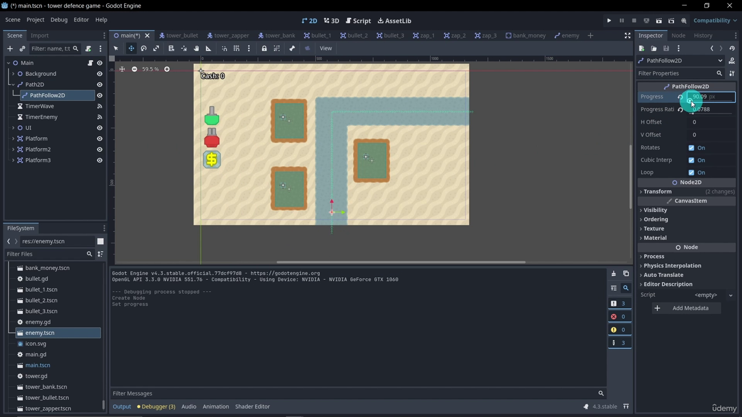Open the script attached to Main node
This screenshot has height=417, width=742.
click(90, 63)
